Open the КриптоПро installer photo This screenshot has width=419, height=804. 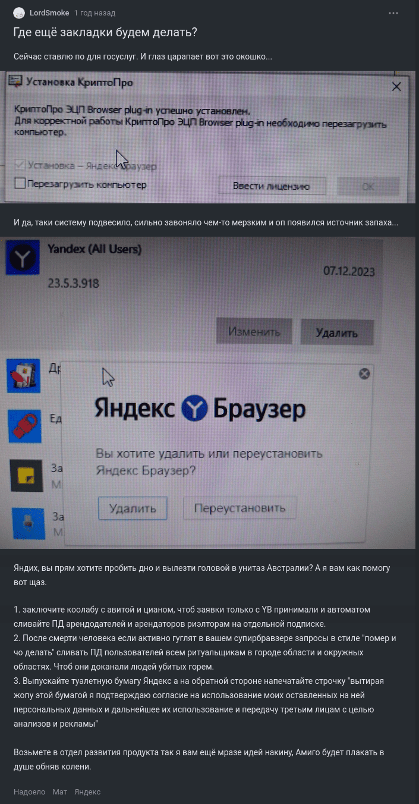207,137
